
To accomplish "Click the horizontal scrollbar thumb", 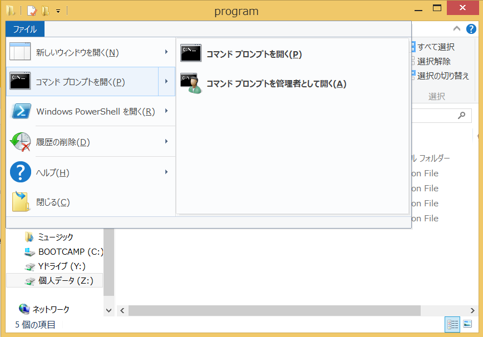I will point(274,310).
